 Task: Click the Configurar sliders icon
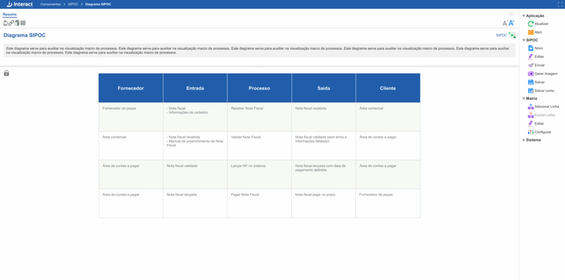point(531,132)
